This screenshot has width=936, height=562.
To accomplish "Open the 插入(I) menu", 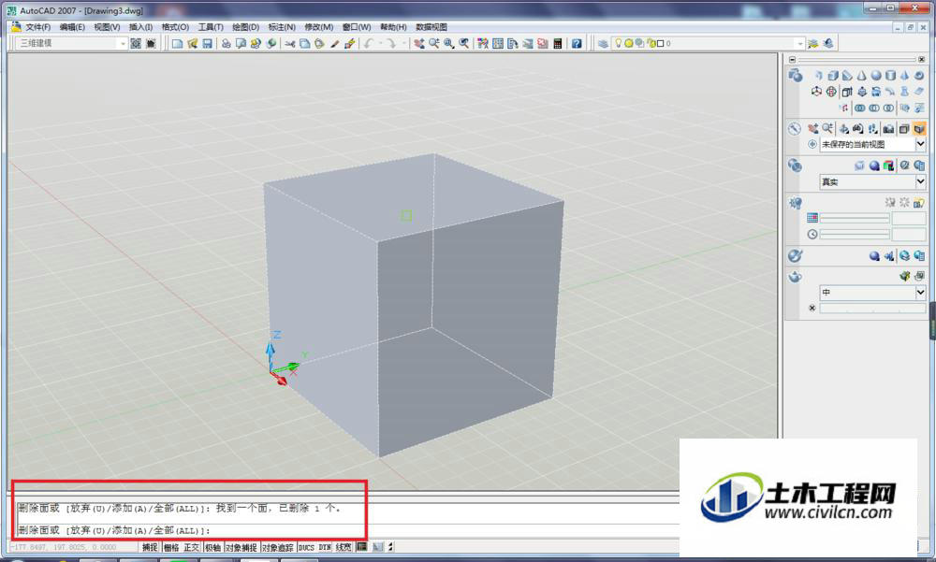I will [141, 27].
